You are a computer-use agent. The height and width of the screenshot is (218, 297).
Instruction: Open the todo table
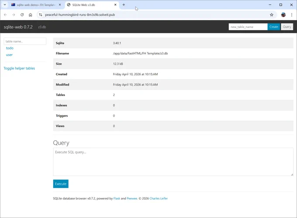click(x=10, y=48)
